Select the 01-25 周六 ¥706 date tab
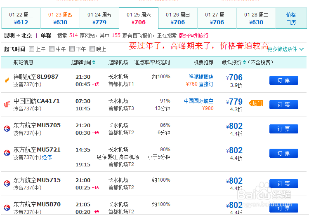 139,18
